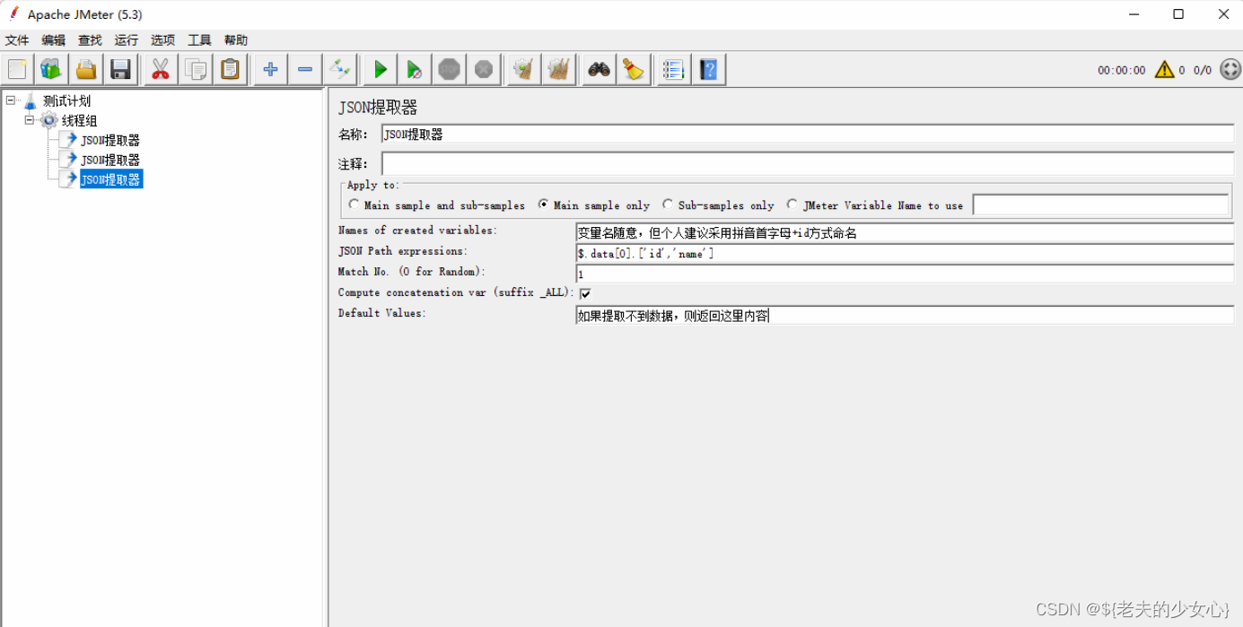Collapse the 测试计划 tree node

pyautogui.click(x=11, y=100)
